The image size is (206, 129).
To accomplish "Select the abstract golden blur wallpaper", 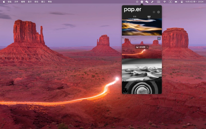I will coord(142,27).
